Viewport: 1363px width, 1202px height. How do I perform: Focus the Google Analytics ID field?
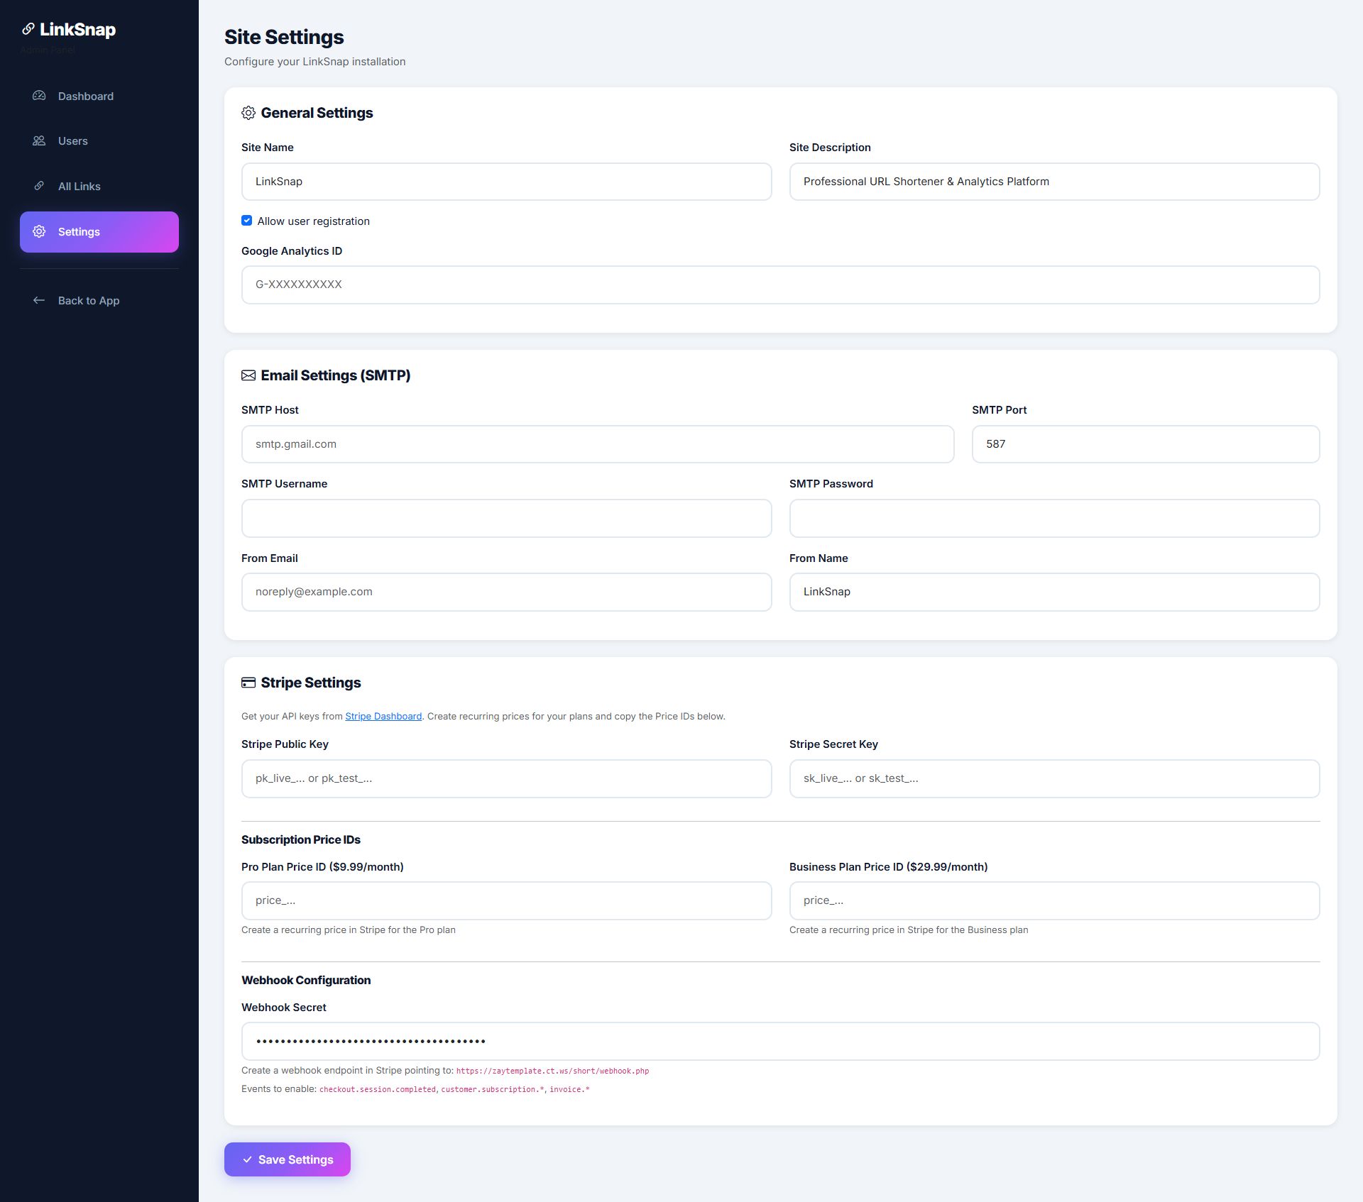[780, 285]
